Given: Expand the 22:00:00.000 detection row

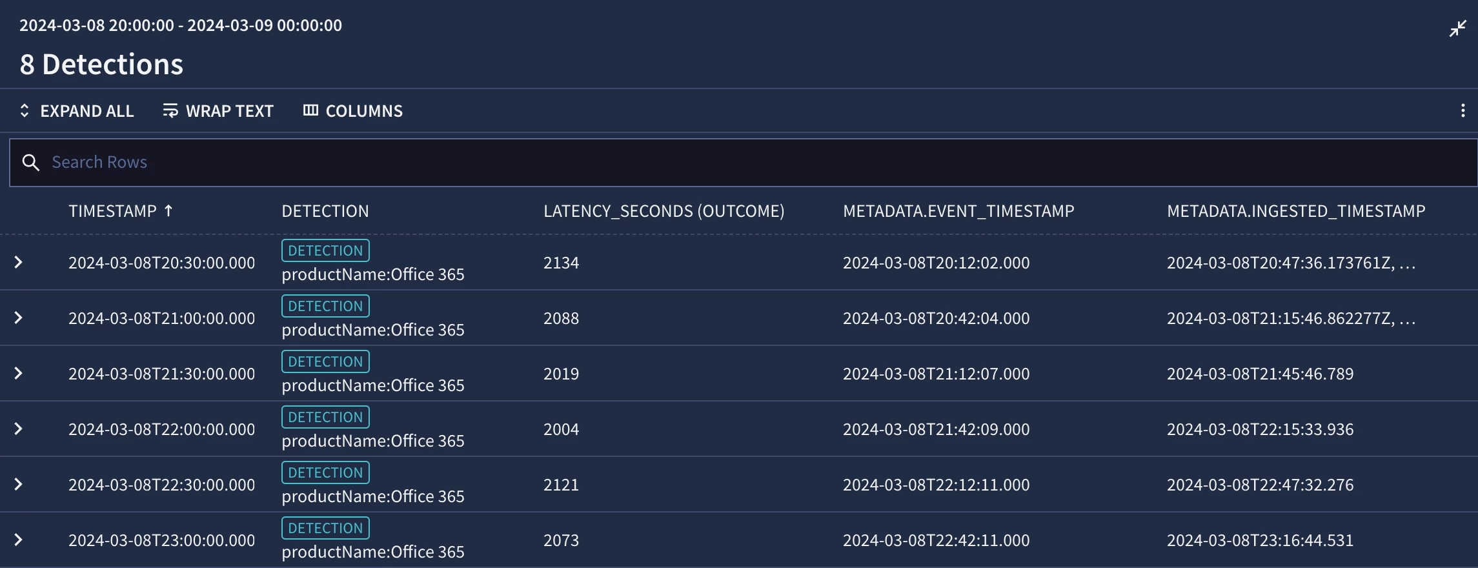Looking at the screenshot, I should click(19, 429).
